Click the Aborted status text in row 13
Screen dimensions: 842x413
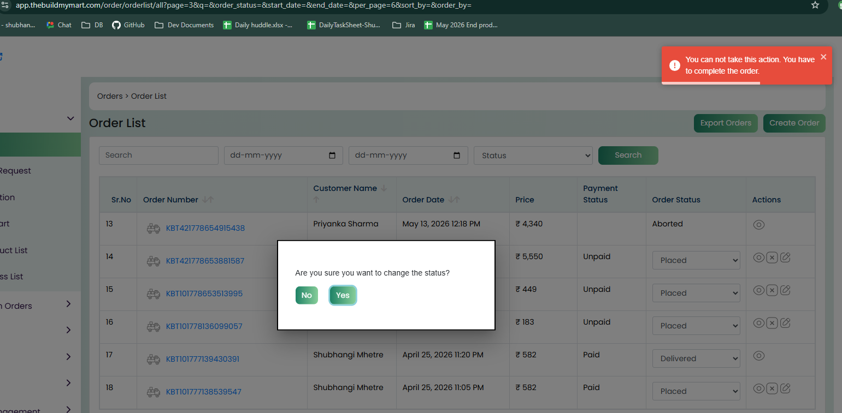pyautogui.click(x=667, y=224)
